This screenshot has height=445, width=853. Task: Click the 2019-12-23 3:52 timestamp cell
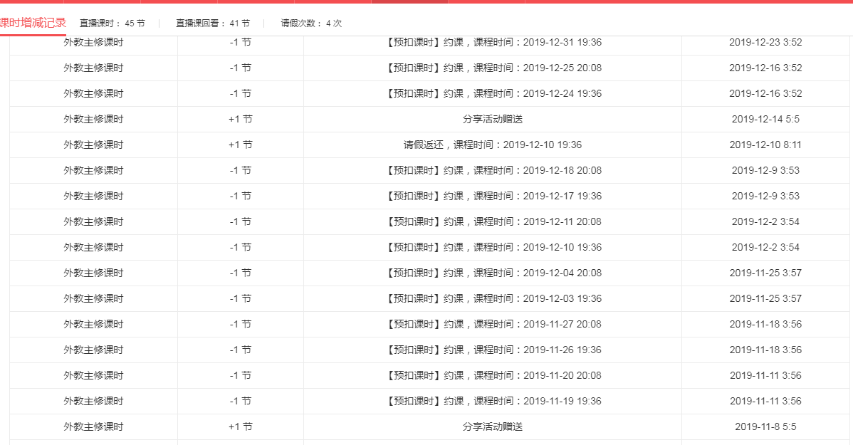[x=765, y=43]
